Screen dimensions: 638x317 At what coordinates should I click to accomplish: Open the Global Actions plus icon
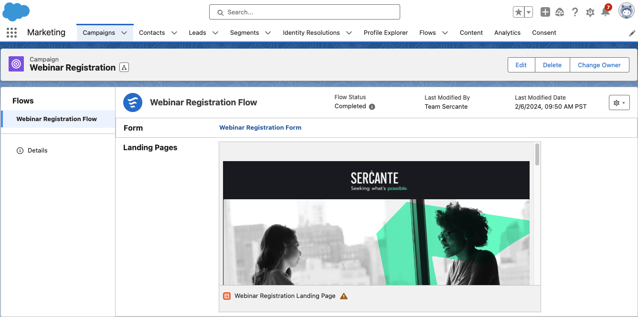545,12
